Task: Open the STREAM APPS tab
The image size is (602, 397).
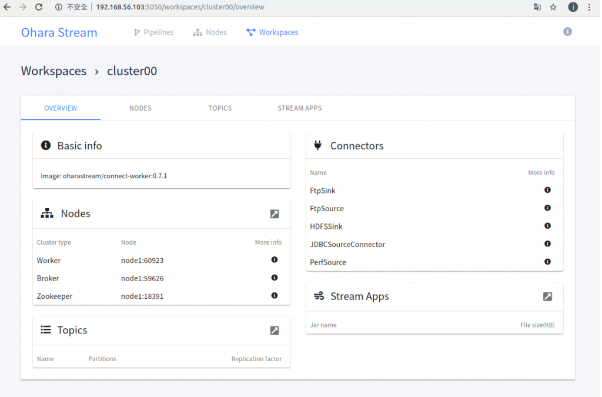Action: coord(300,108)
